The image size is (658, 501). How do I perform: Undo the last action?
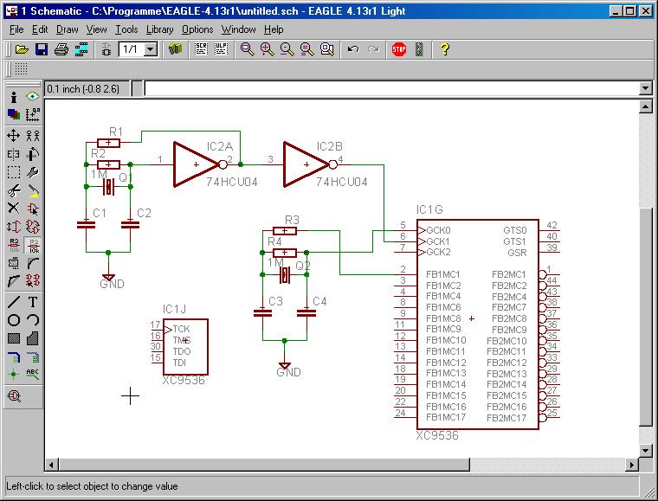point(353,49)
